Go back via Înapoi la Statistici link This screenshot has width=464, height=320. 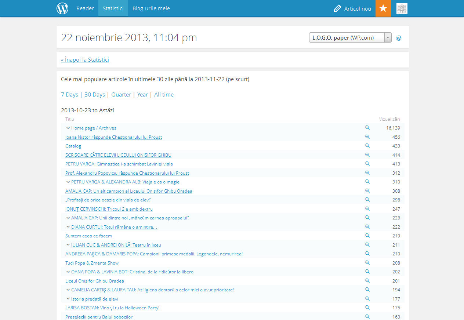pos(85,60)
